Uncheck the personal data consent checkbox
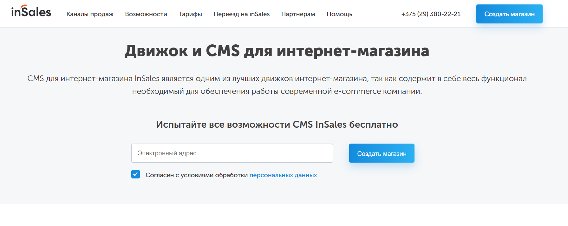 (x=135, y=174)
